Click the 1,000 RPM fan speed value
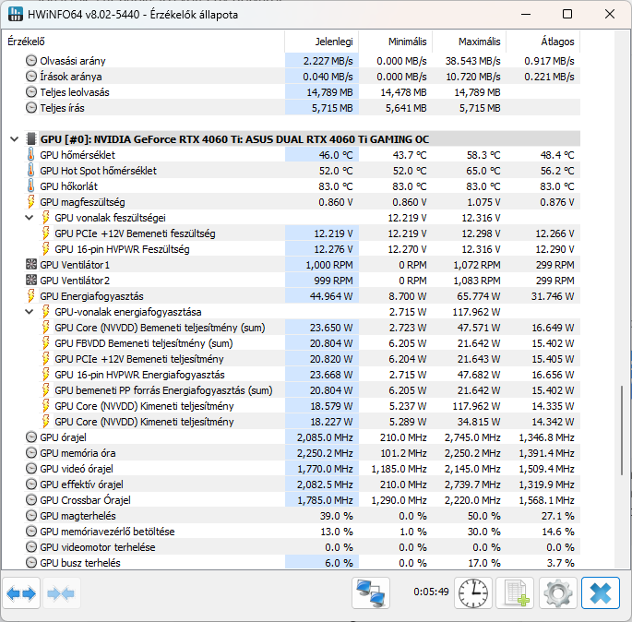This screenshot has width=632, height=622. point(328,265)
